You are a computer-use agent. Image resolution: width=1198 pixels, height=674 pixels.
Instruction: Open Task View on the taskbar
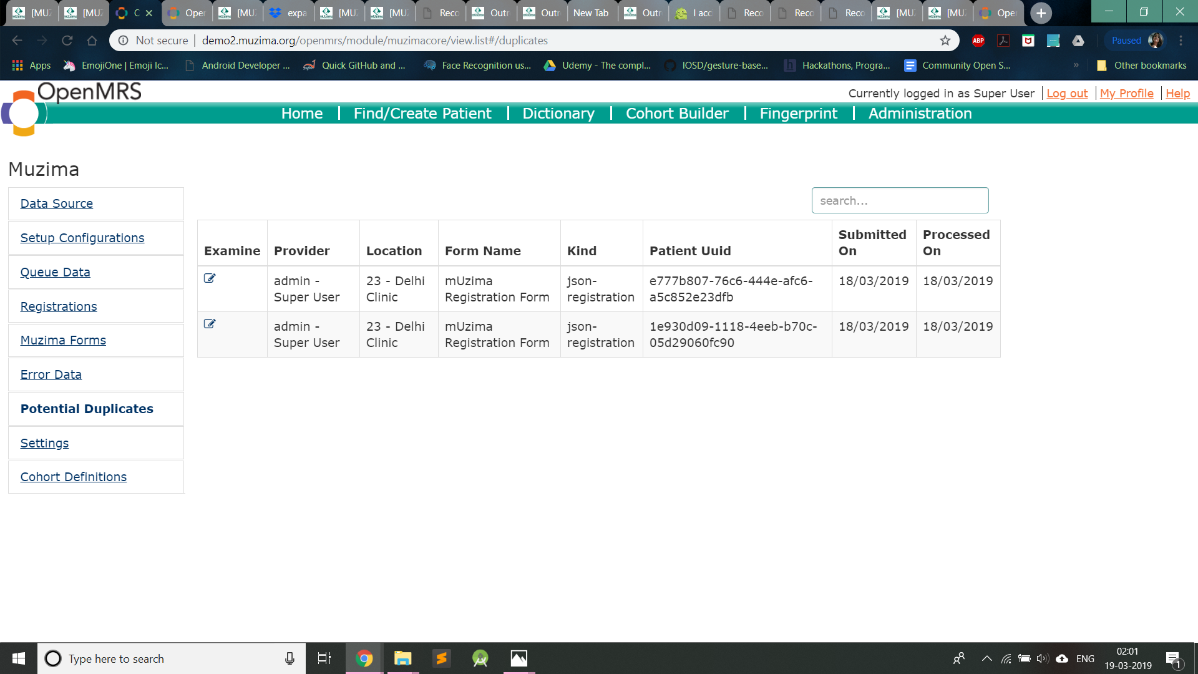click(324, 658)
